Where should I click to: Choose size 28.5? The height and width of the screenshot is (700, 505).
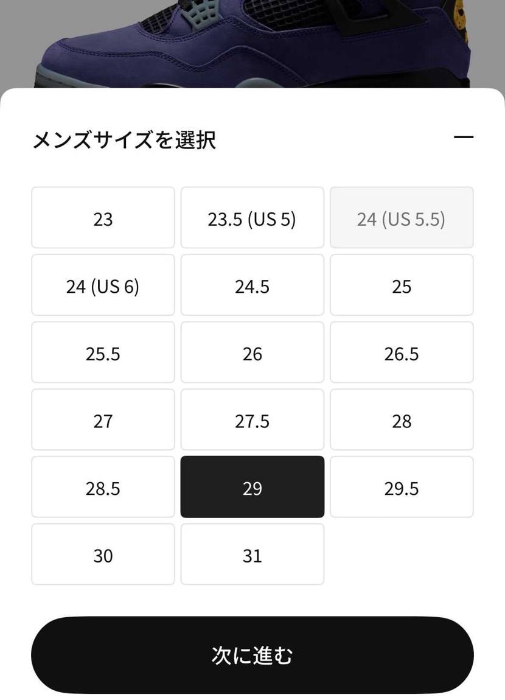[103, 487]
